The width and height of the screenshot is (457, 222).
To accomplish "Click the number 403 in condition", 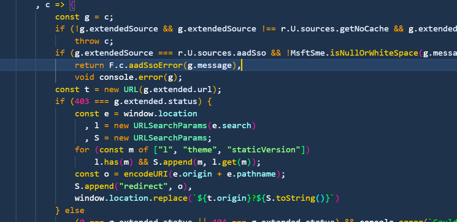I will tap(82, 102).
